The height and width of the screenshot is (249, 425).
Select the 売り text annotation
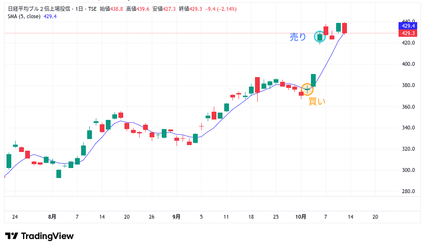click(x=298, y=37)
